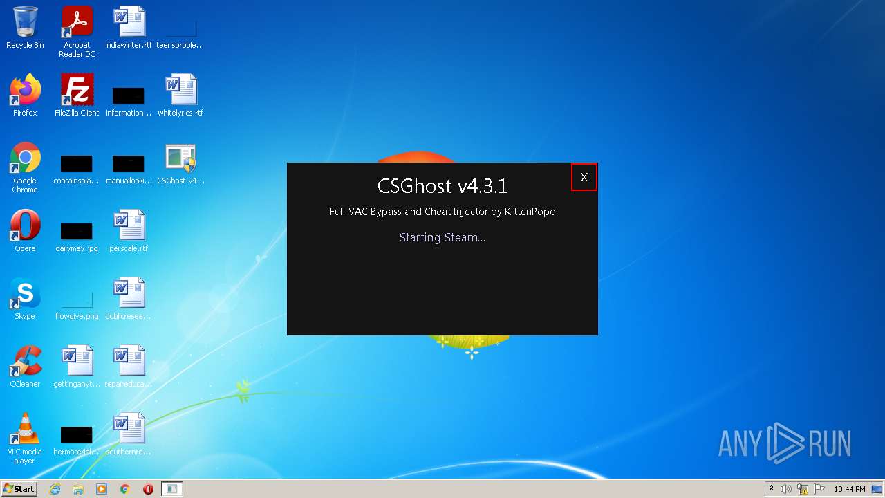This screenshot has width=885, height=498.
Task: Open Windows Explorer from the taskbar
Action: point(78,489)
